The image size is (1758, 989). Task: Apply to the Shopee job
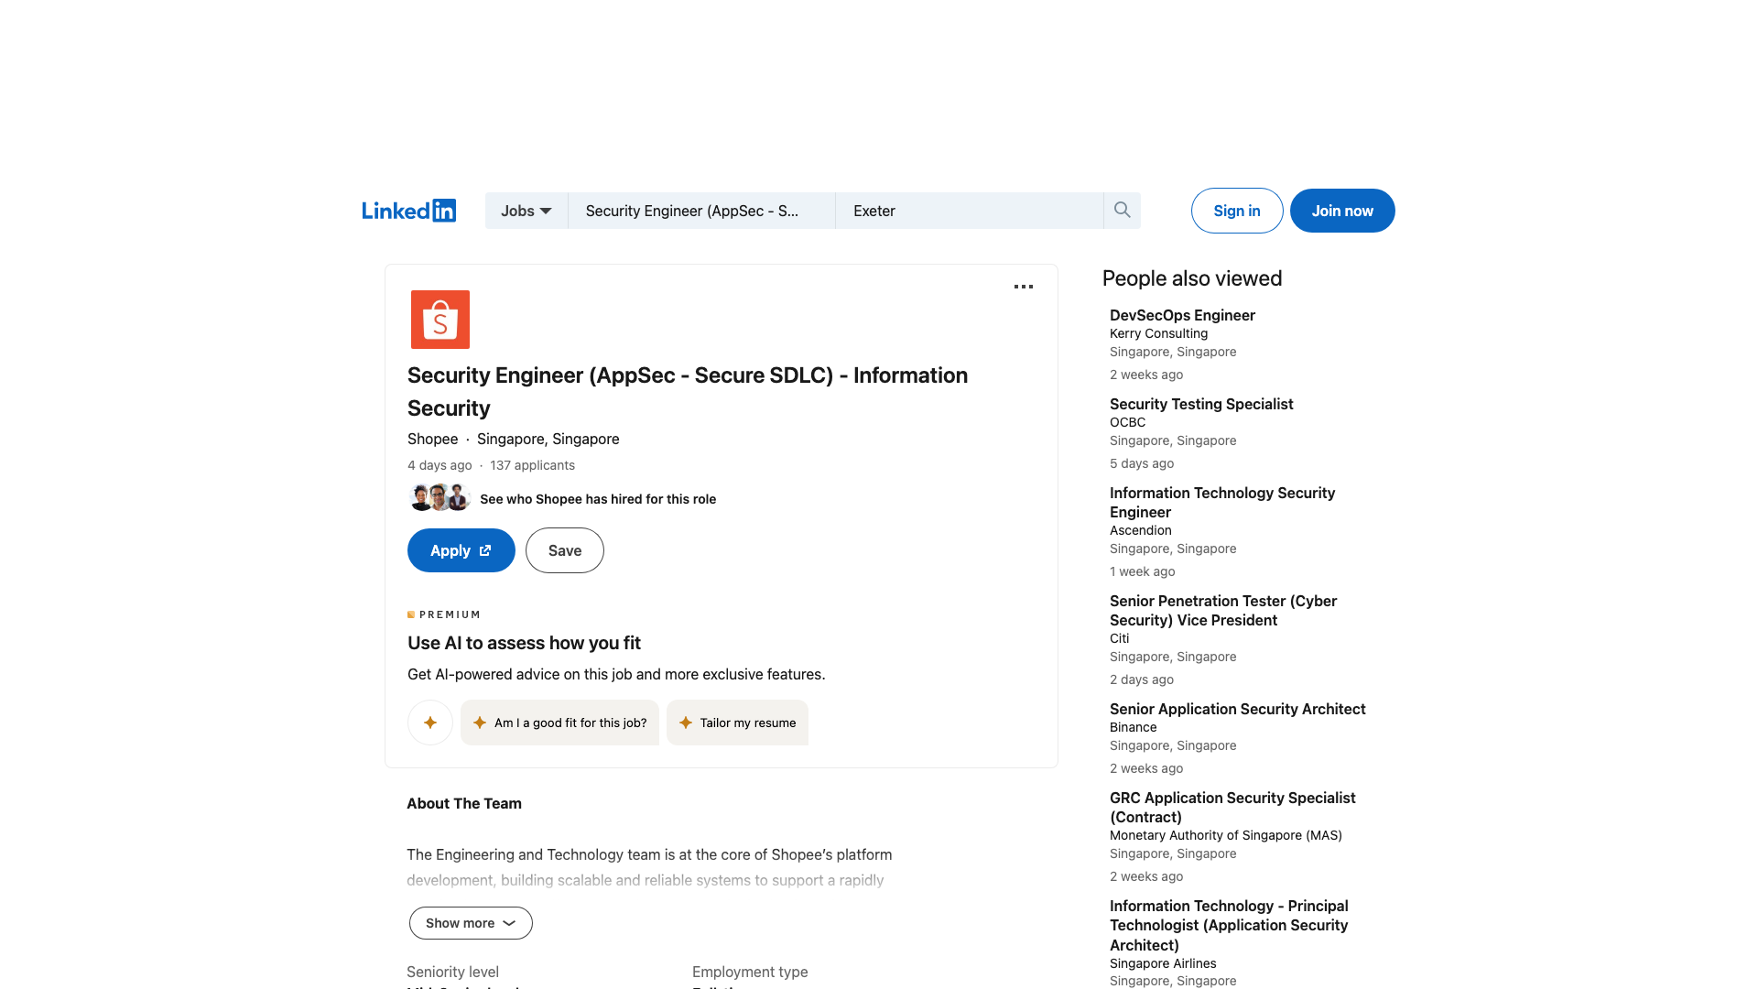(x=461, y=550)
